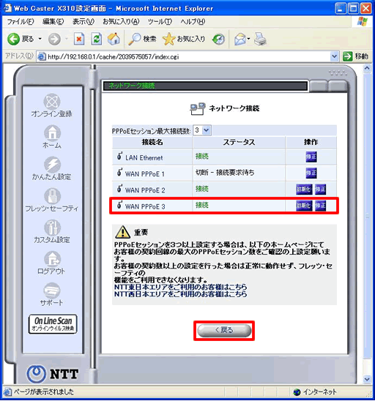Open PPPoEセッション最大接続数 dropdown

tap(202, 130)
